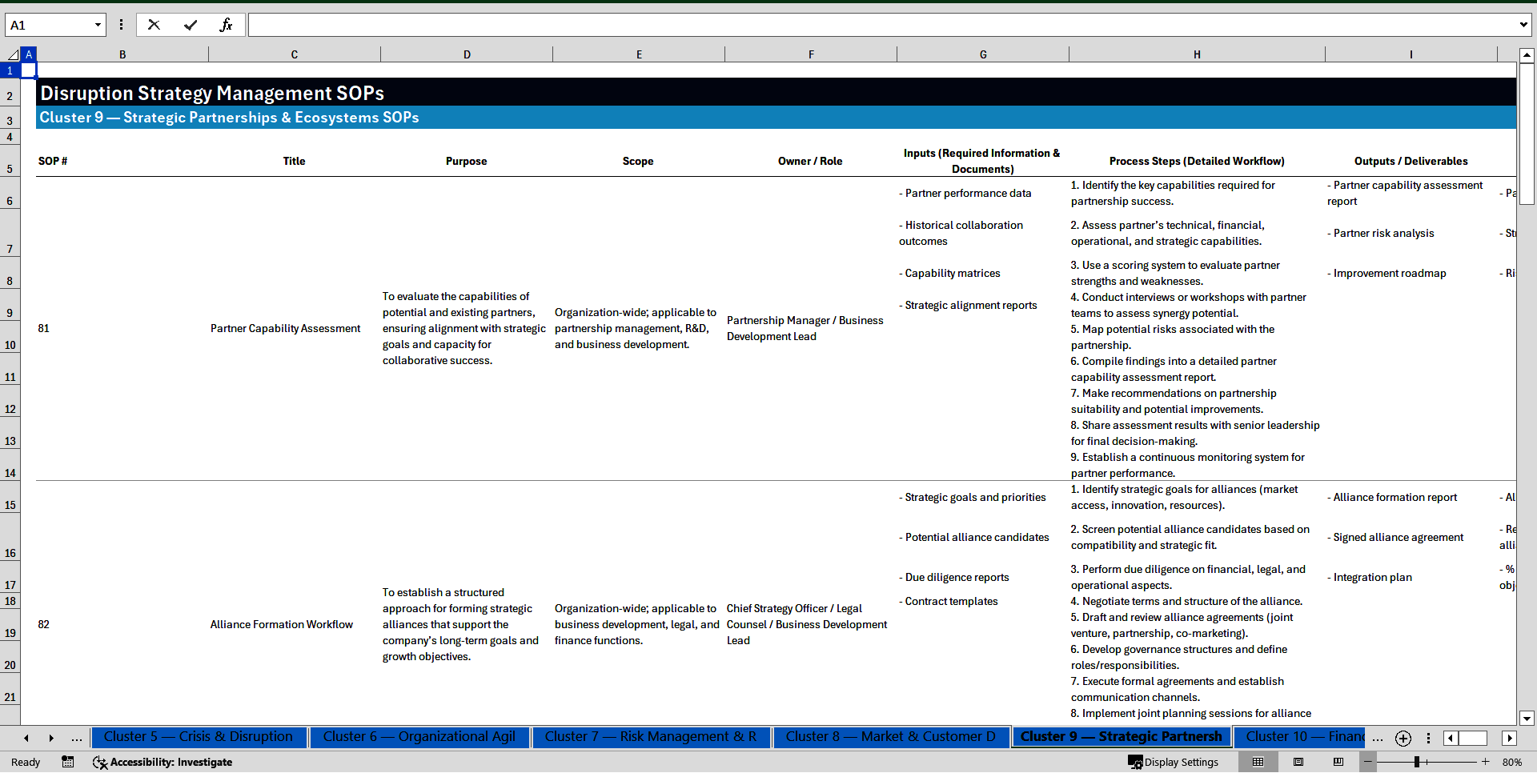Click the Enter checkmark beside the formula bar
1537x773 pixels.
point(191,25)
